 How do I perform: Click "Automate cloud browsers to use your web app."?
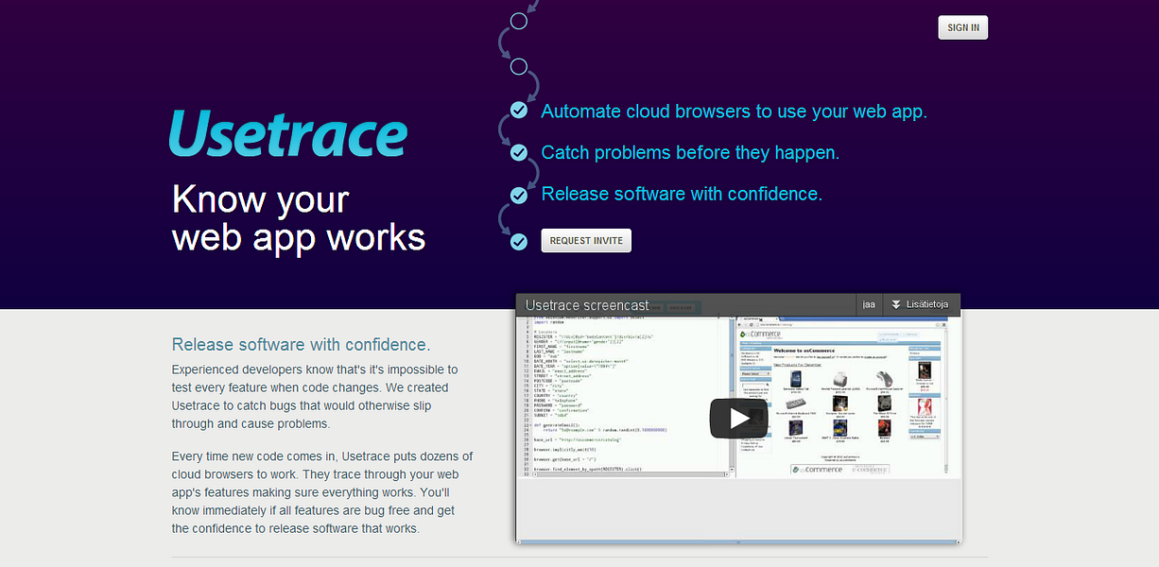point(734,111)
